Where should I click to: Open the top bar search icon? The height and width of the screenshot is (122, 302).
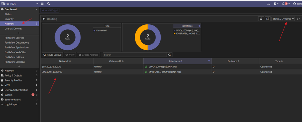click(48, 4)
